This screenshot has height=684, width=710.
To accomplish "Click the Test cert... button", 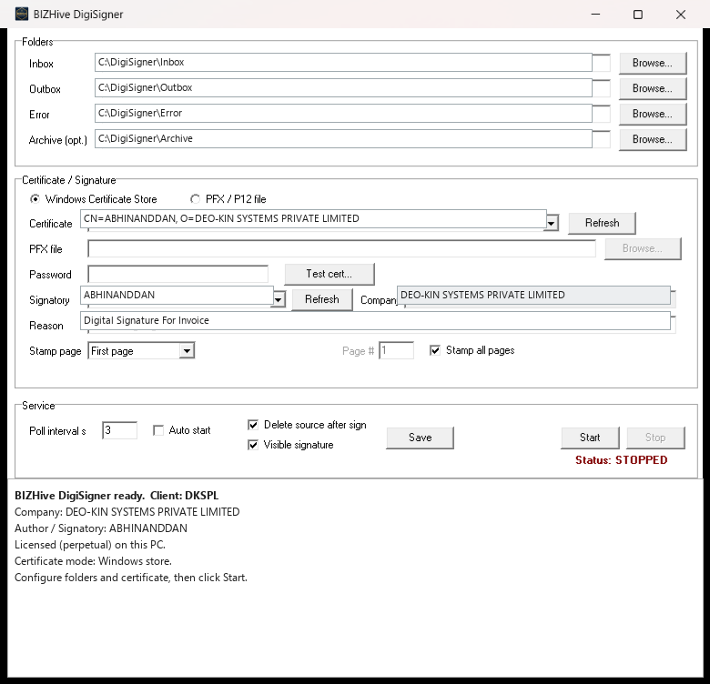I will point(330,274).
